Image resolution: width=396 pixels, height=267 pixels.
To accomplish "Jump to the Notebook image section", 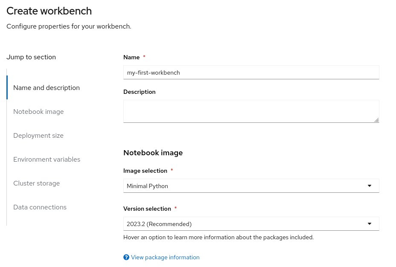I will (38, 112).
